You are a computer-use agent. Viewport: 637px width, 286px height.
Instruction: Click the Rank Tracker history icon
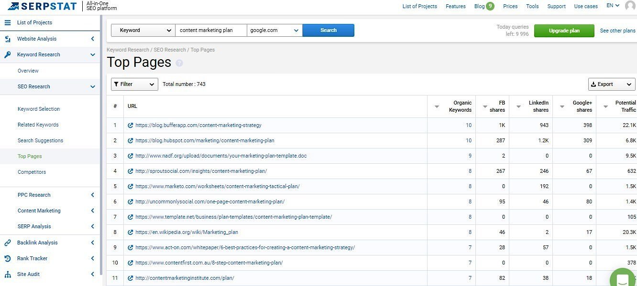point(7,258)
